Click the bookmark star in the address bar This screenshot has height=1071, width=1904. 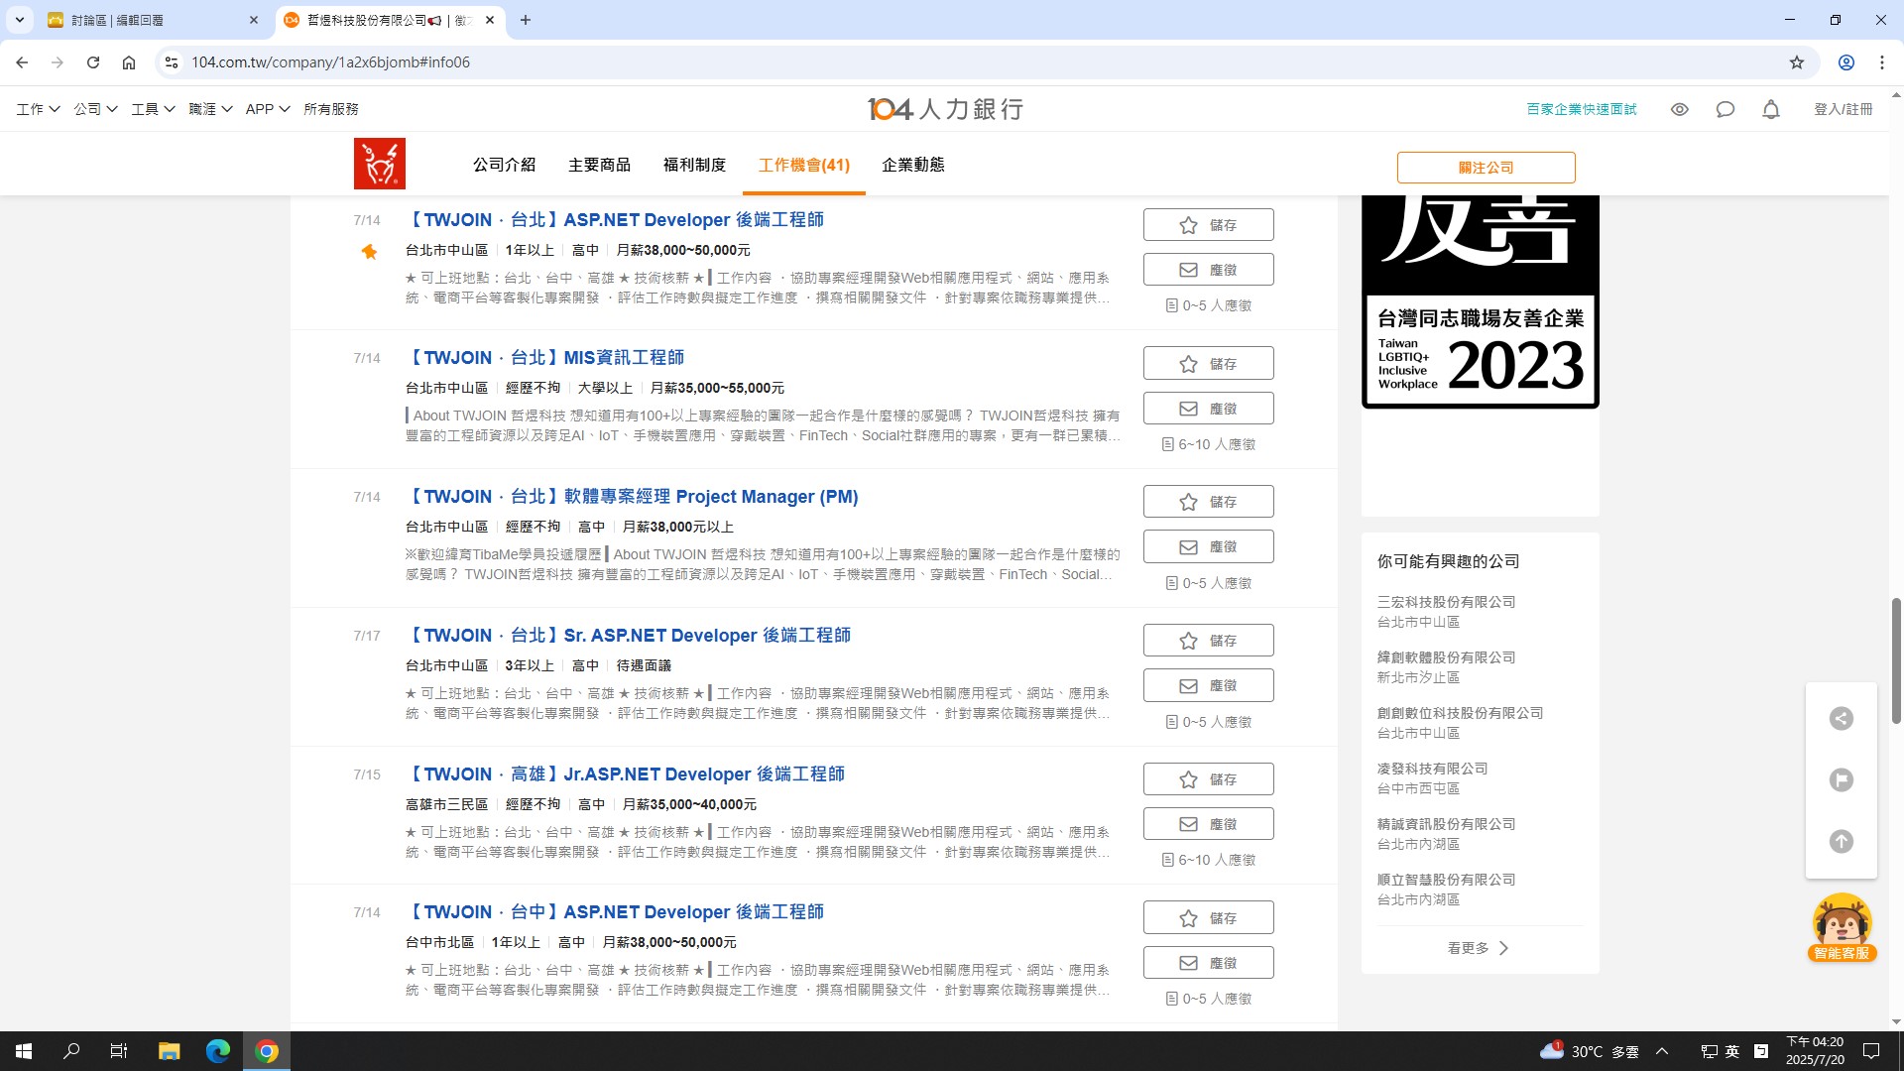click(x=1795, y=61)
